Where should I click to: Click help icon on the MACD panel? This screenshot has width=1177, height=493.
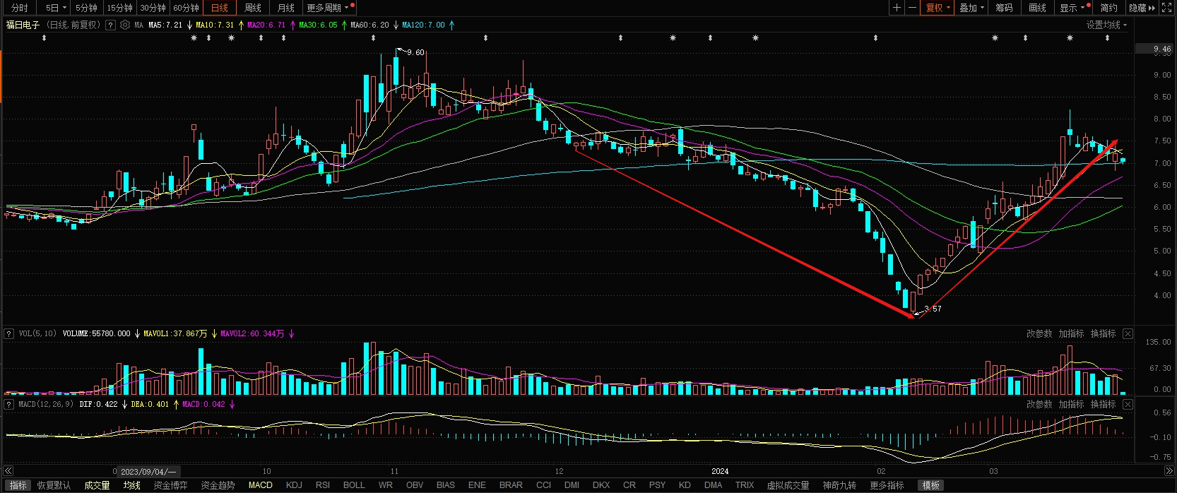pyautogui.click(x=9, y=404)
